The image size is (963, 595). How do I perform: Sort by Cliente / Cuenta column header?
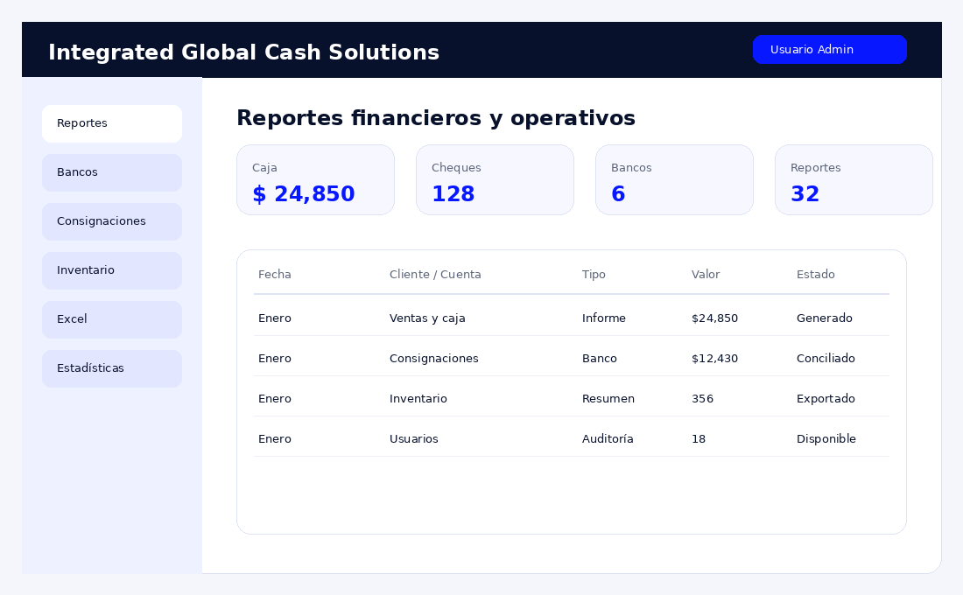pos(435,275)
